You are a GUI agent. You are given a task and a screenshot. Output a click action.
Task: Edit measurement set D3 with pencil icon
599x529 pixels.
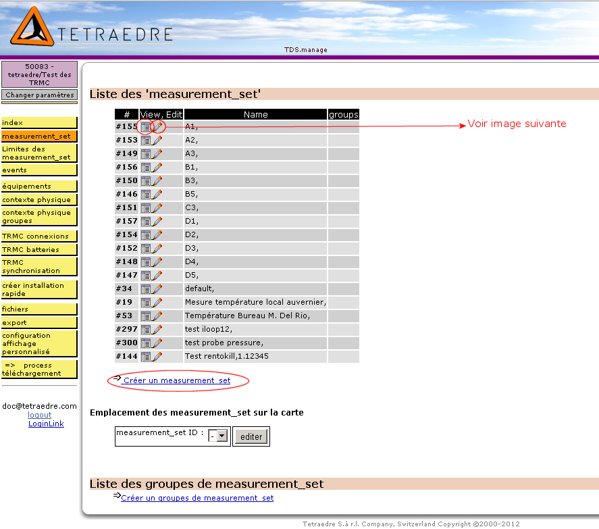click(157, 248)
